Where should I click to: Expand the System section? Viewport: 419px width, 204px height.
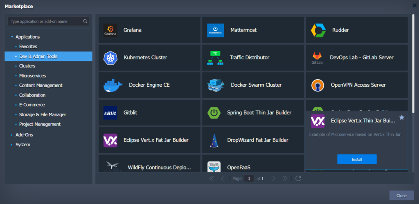click(x=11, y=145)
